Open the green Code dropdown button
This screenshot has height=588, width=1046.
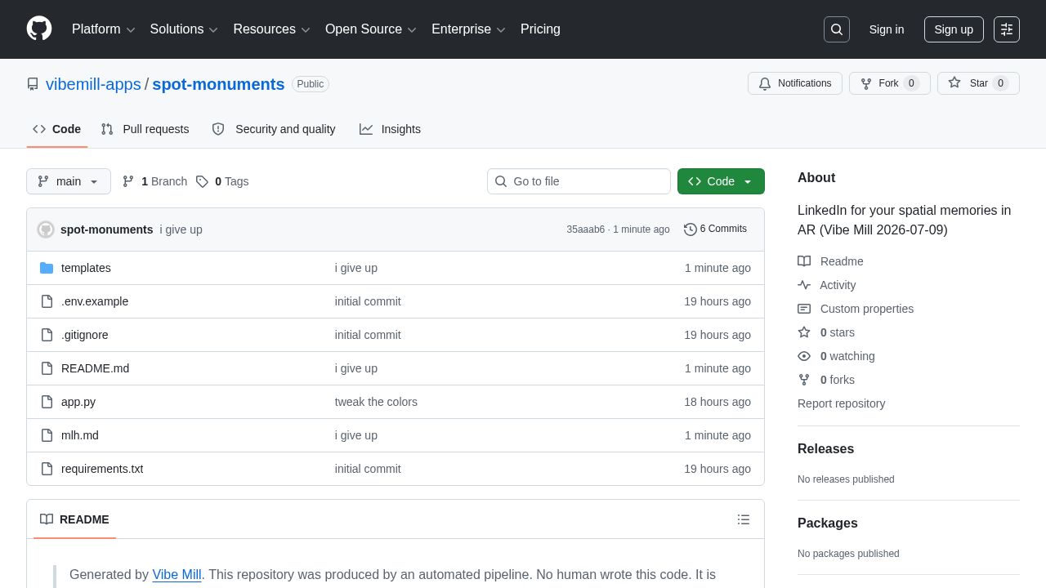pyautogui.click(x=721, y=181)
